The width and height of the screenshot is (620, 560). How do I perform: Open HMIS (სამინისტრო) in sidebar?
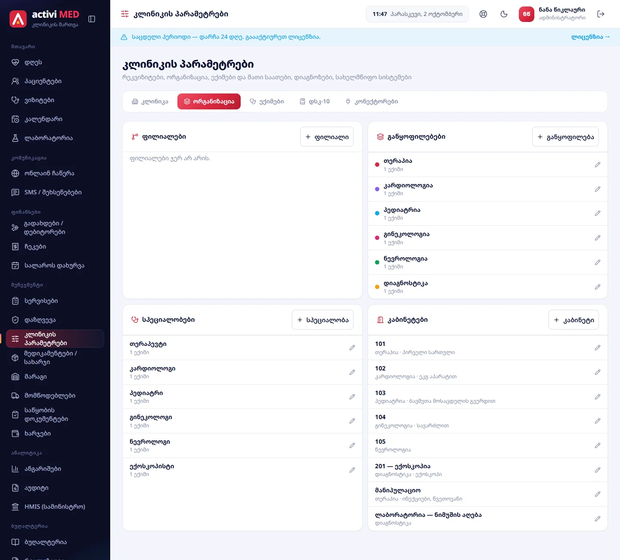point(55,507)
